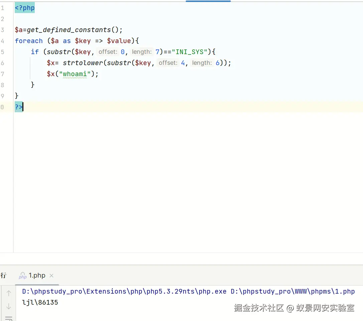Close the 1.php run tab
The width and height of the screenshot is (363, 321).
click(51, 276)
